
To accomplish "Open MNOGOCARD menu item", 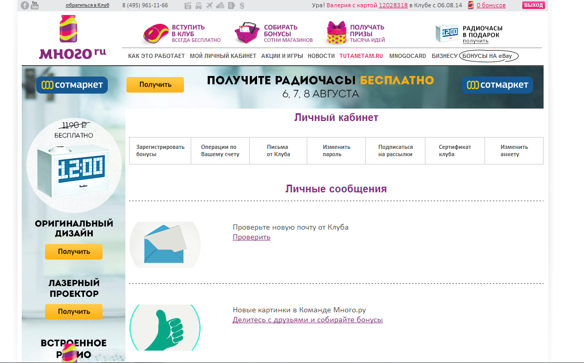I will (407, 56).
